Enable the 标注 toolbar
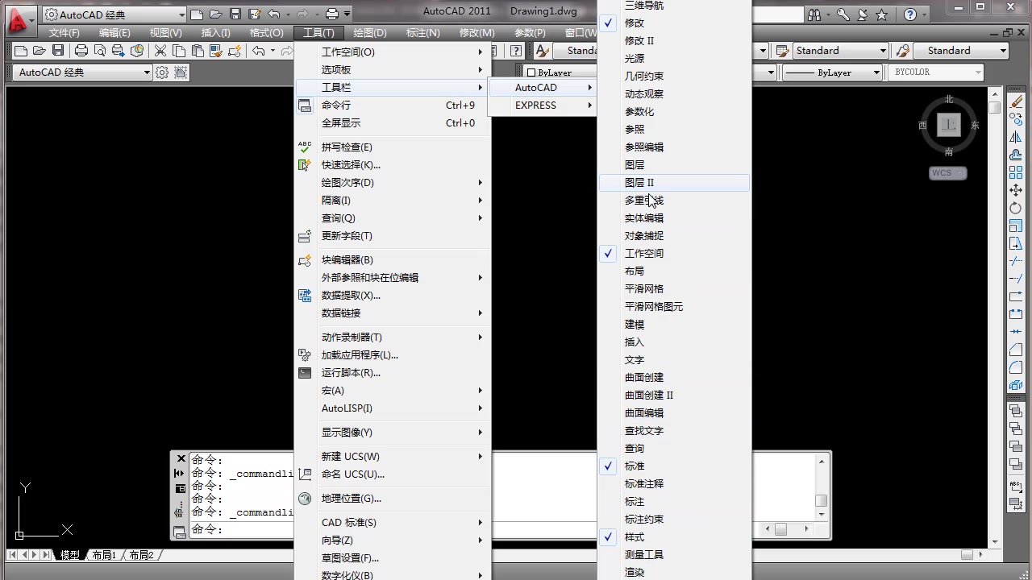The height and width of the screenshot is (580, 1032). click(674, 502)
